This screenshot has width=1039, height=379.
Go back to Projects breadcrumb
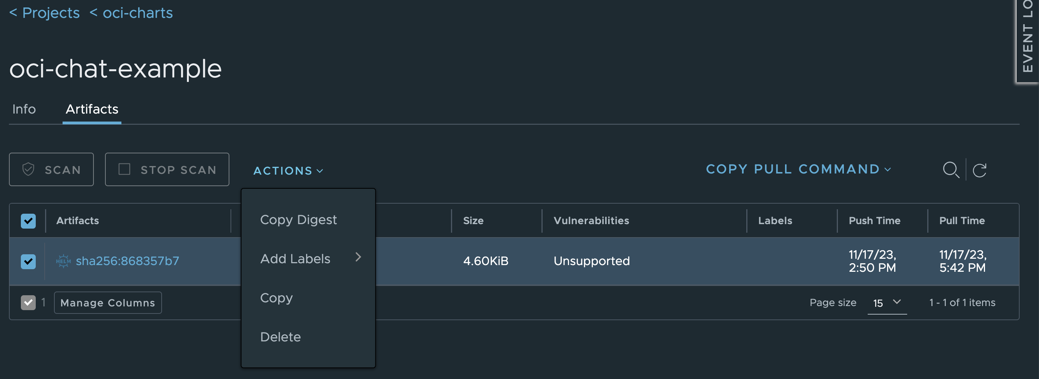[44, 13]
